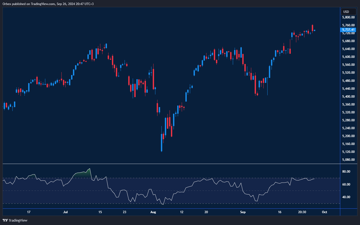Click the RSI 40.00 scale label
The height and width of the screenshot is (225, 360).
(346, 197)
